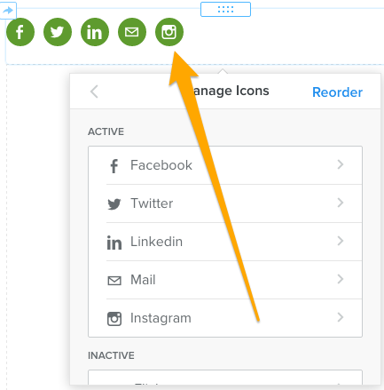Click the dotted drag handle at top
Screen dimensions: 384x390
click(x=225, y=9)
